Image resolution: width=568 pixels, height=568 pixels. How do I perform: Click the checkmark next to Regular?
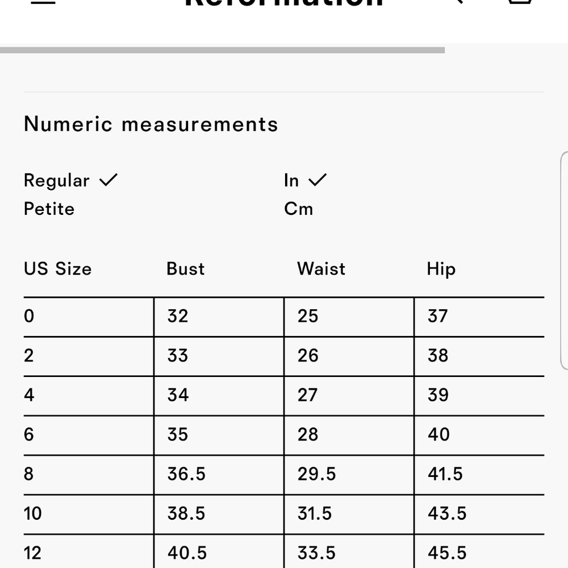point(108,180)
